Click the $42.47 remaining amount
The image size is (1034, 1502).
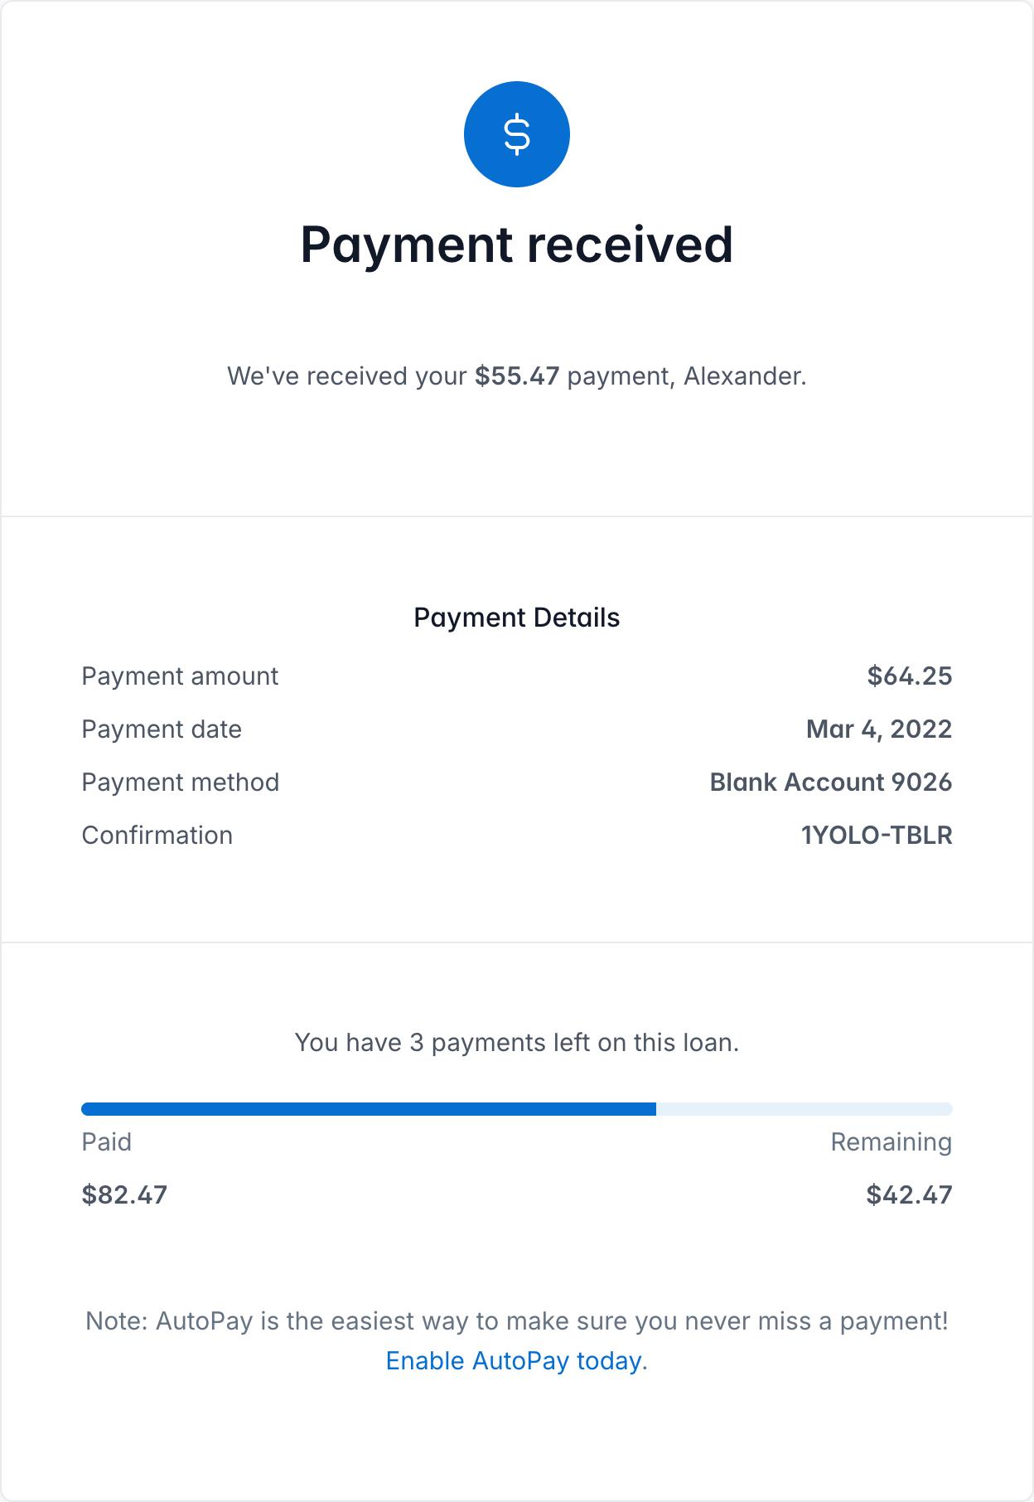pos(909,1195)
